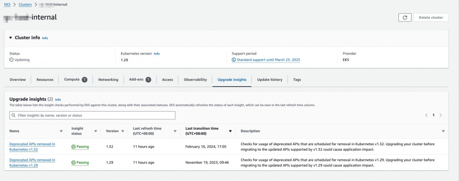This screenshot has height=181, width=459.
Task: Navigate to Clusters breadcrumb link
Action: pos(25,4)
